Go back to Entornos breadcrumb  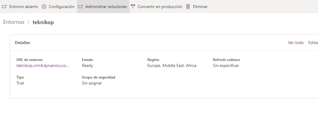(x=14, y=22)
